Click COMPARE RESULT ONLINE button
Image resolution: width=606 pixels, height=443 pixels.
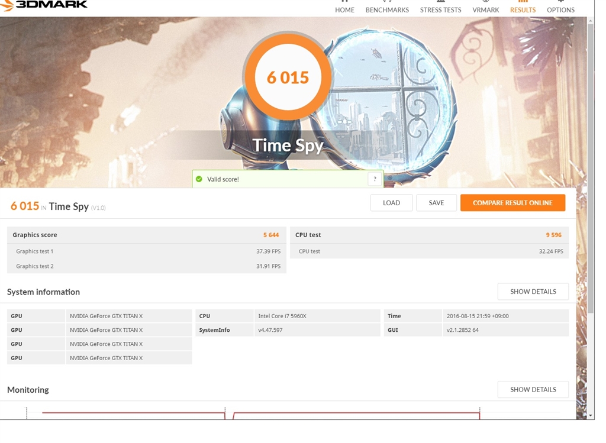tap(512, 203)
